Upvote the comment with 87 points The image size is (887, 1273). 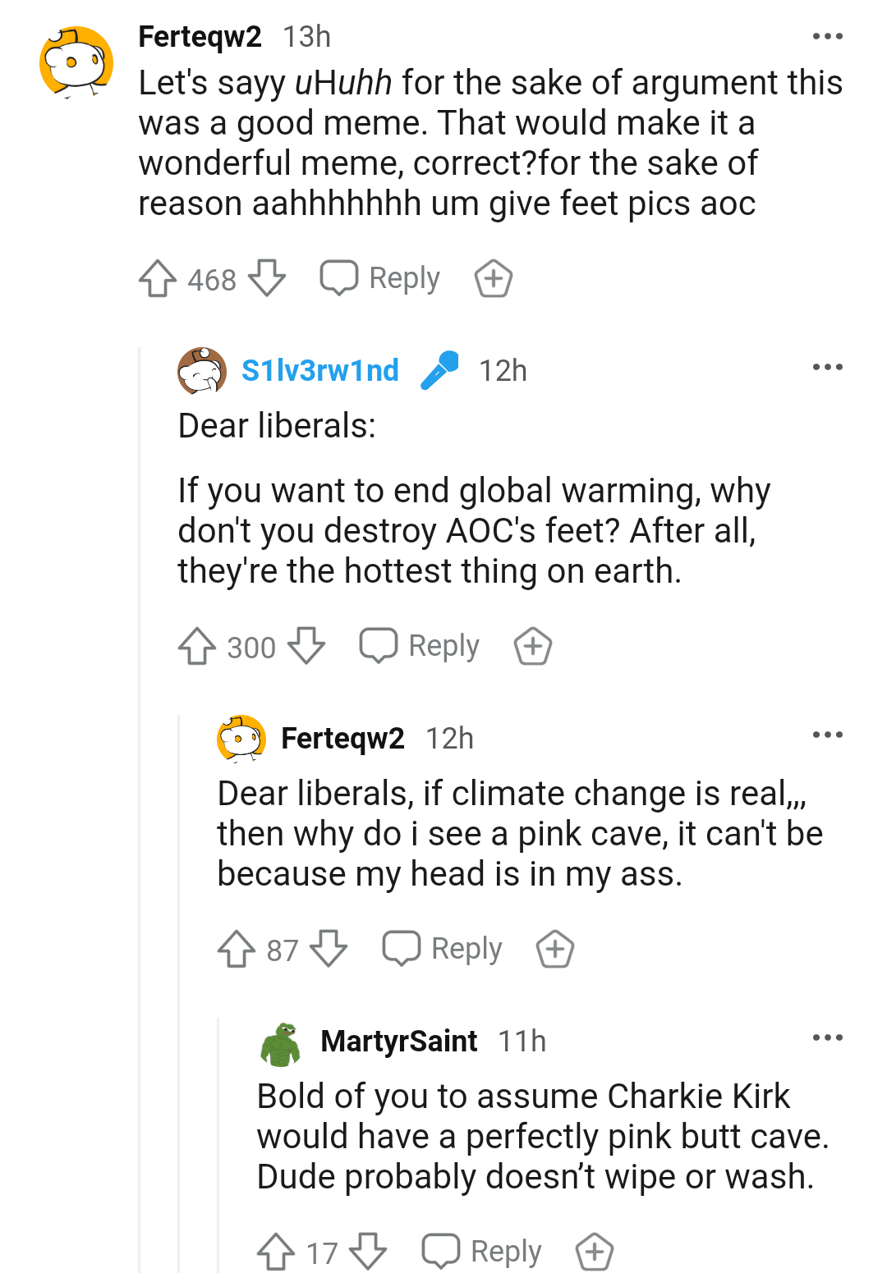[x=236, y=949]
